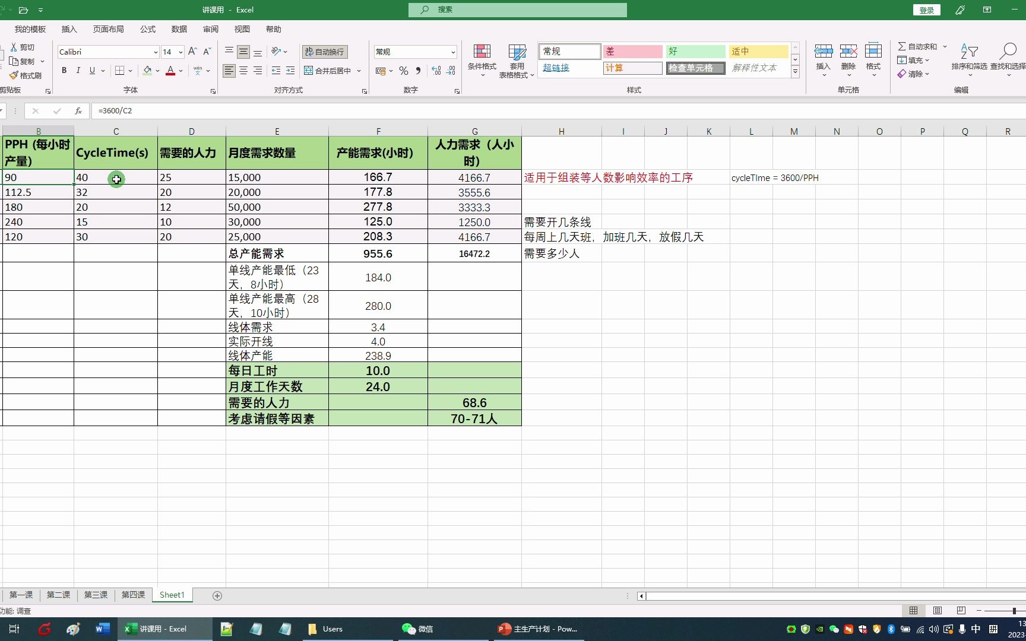Expand the Clear (清除) dropdown
The height and width of the screenshot is (641, 1026).
tap(927, 74)
